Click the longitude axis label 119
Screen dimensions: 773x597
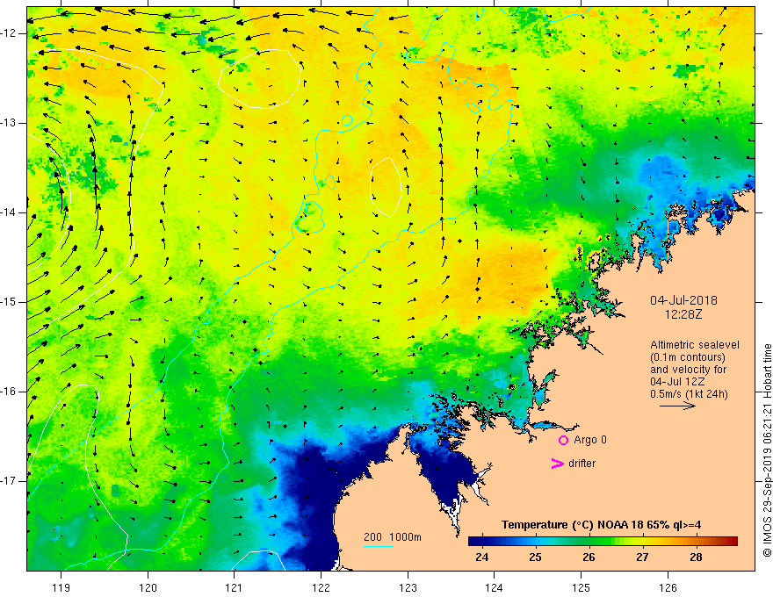coord(61,587)
